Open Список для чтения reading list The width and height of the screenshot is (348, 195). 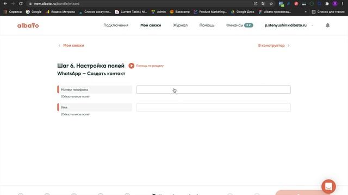(328, 12)
